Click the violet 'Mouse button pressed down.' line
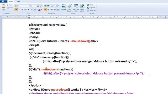168x94 pixels. click(93, 73)
